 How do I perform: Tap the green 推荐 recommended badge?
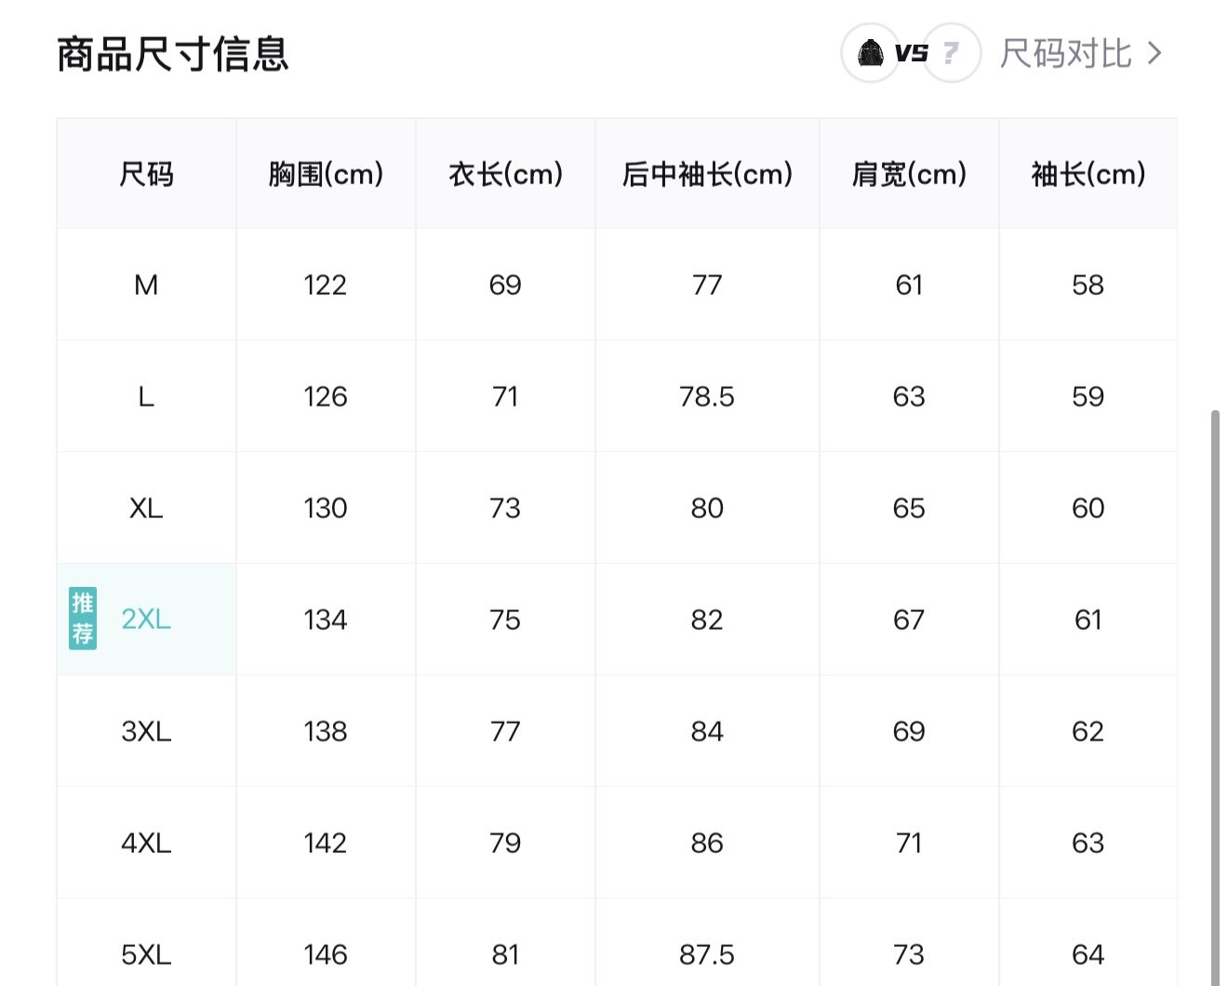83,619
